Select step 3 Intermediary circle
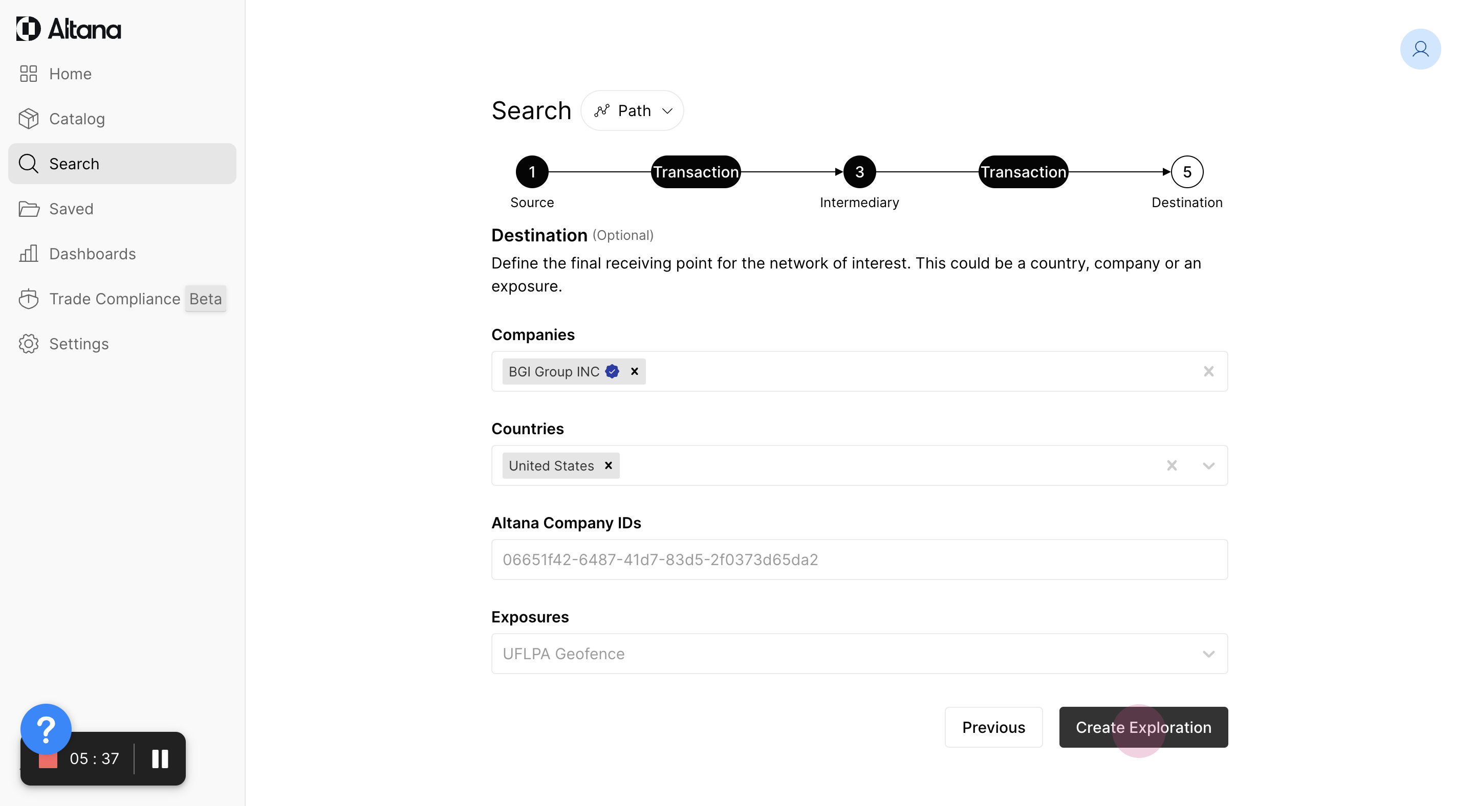This screenshot has height=806, width=1474. 859,172
